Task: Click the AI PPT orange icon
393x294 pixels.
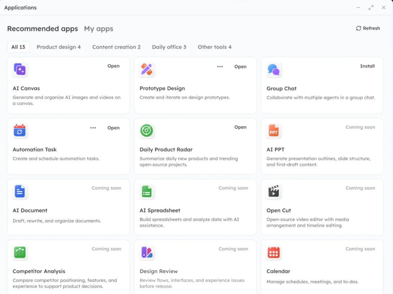Action: (x=273, y=131)
